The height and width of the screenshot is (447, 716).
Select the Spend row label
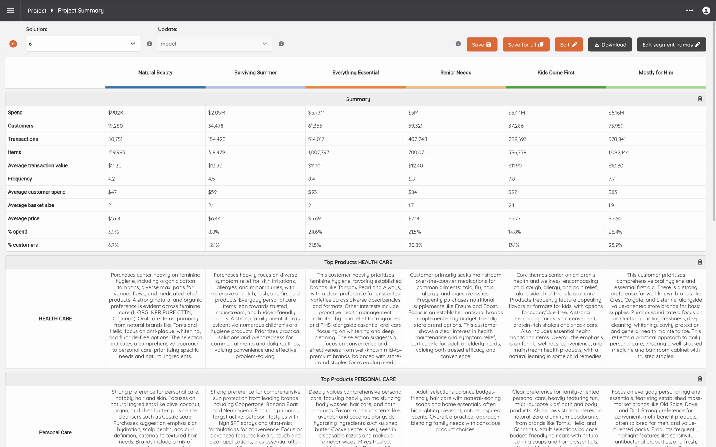pos(15,112)
